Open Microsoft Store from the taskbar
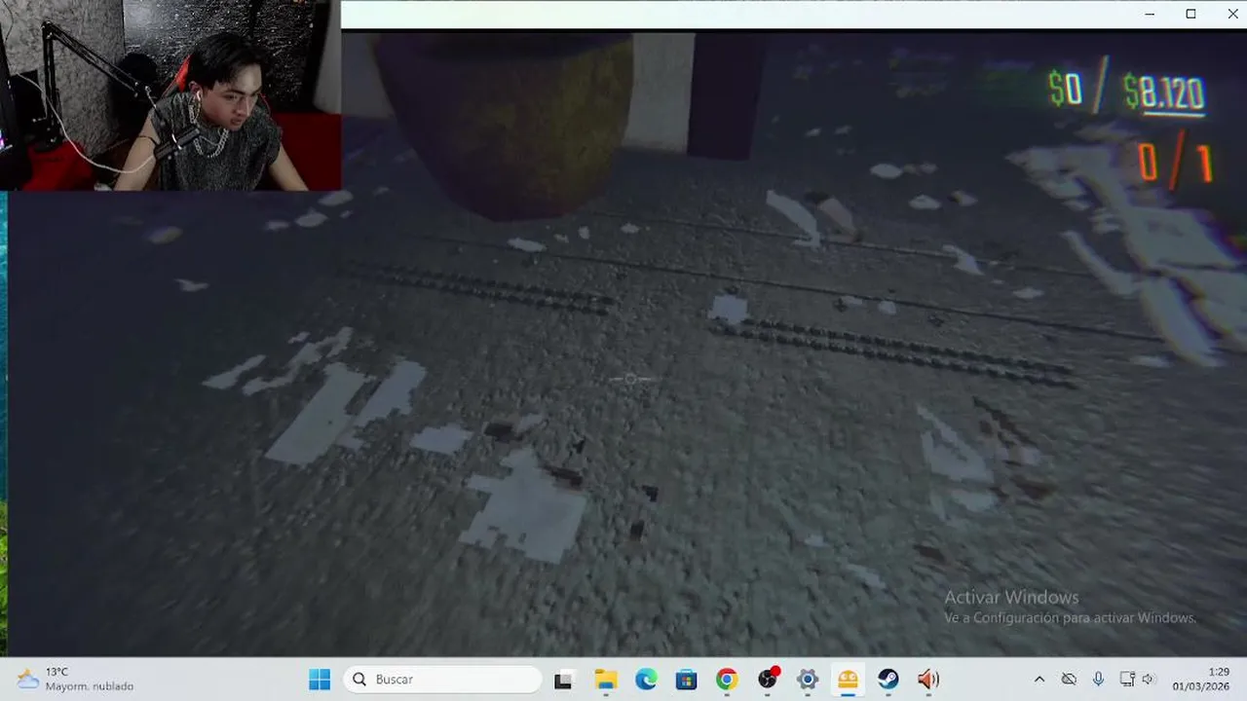 point(687,680)
